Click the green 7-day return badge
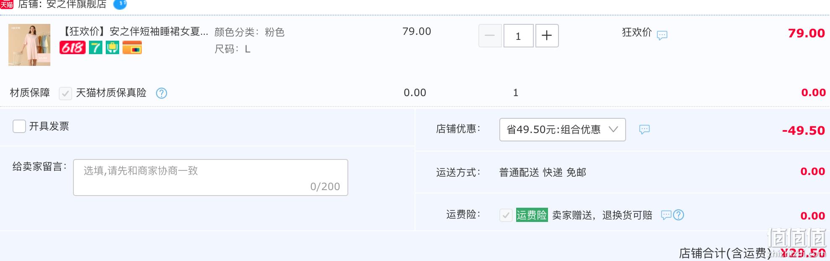Viewport: 830px width, 261px height. click(x=96, y=47)
